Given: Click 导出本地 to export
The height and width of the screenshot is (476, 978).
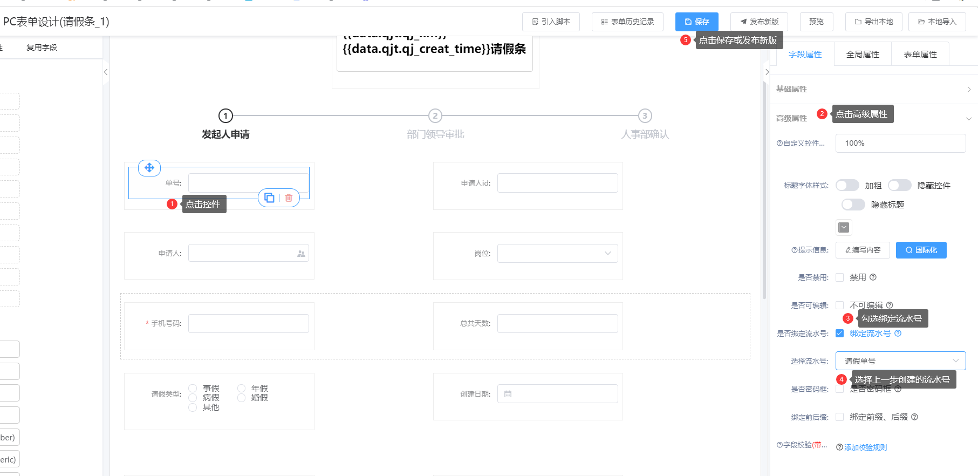Looking at the screenshot, I should (873, 22).
